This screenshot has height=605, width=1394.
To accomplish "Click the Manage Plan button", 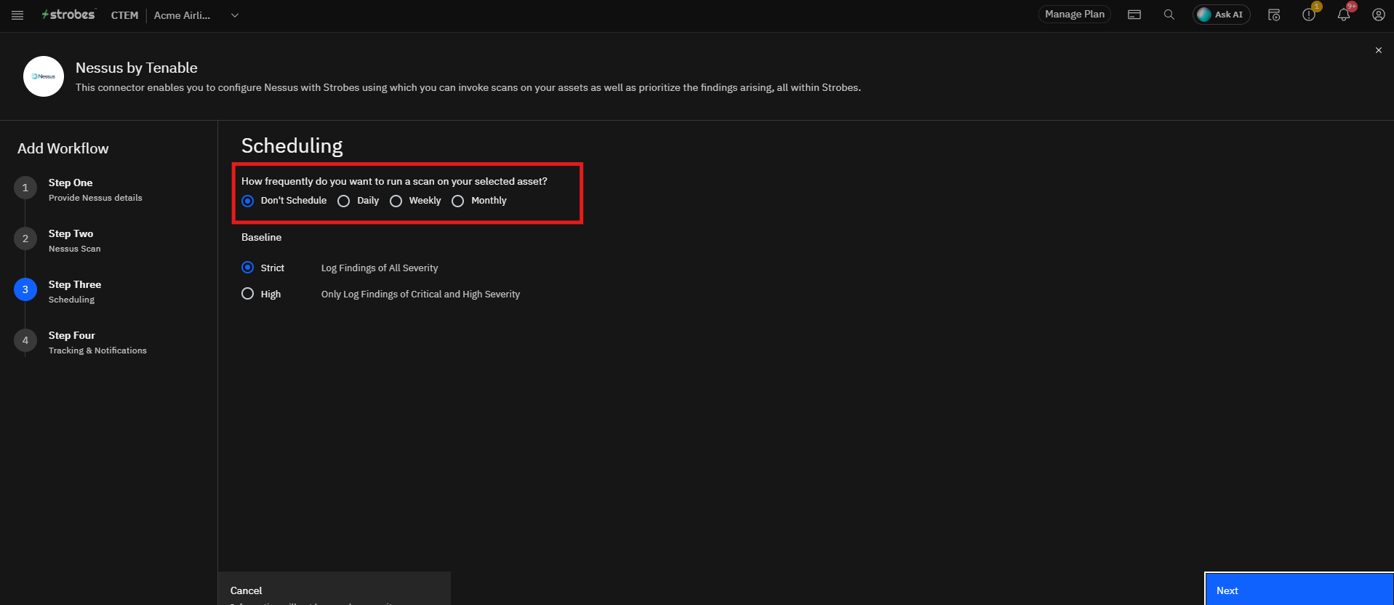I will (1074, 15).
